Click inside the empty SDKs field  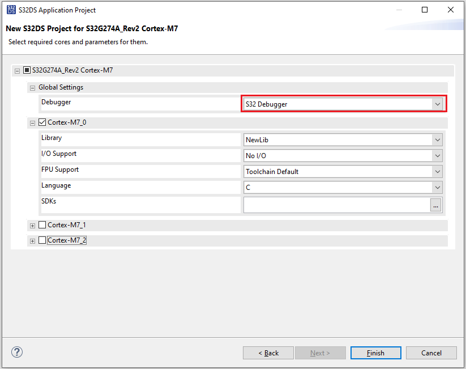[x=334, y=205]
